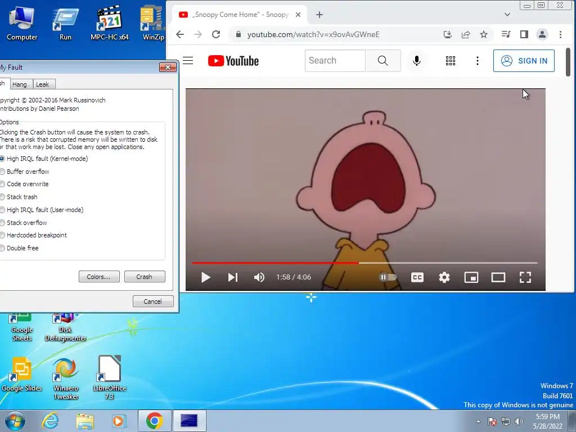Select High IRQL fault (Kernel-mode) option

(x=44, y=159)
